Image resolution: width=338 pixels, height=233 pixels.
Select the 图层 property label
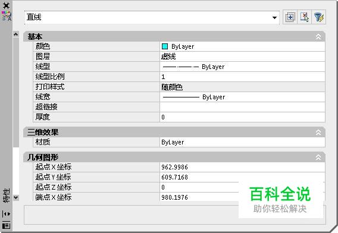tap(43, 56)
